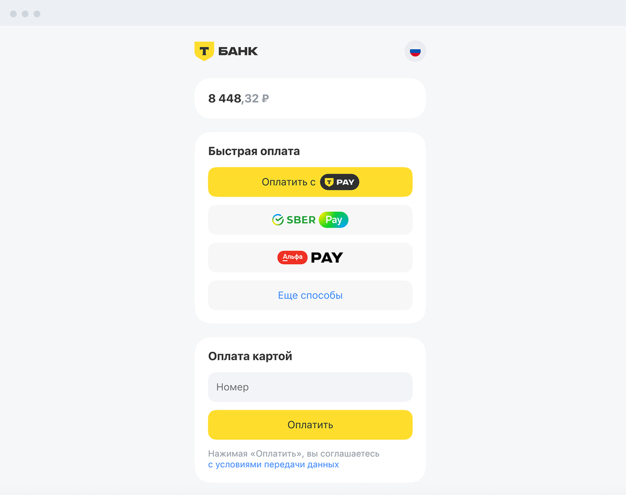
Task: Click the first gray window dot
Action: tap(13, 14)
